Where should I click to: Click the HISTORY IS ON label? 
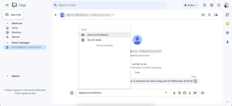139,64
